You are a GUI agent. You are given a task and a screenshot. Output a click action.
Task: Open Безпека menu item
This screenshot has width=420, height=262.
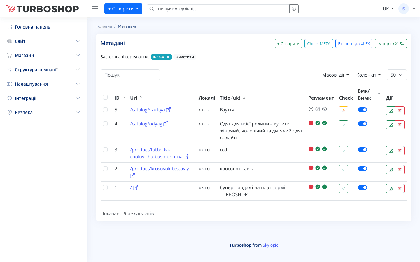[x=44, y=112]
